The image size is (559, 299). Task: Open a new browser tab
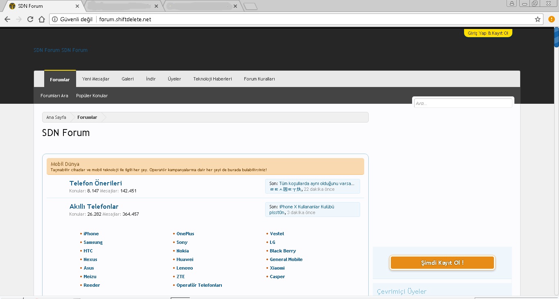click(x=250, y=6)
